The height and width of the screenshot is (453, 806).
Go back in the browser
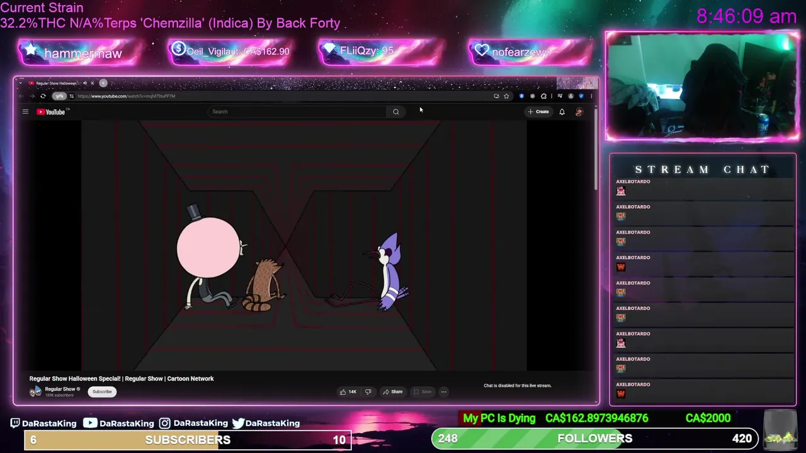pos(21,96)
